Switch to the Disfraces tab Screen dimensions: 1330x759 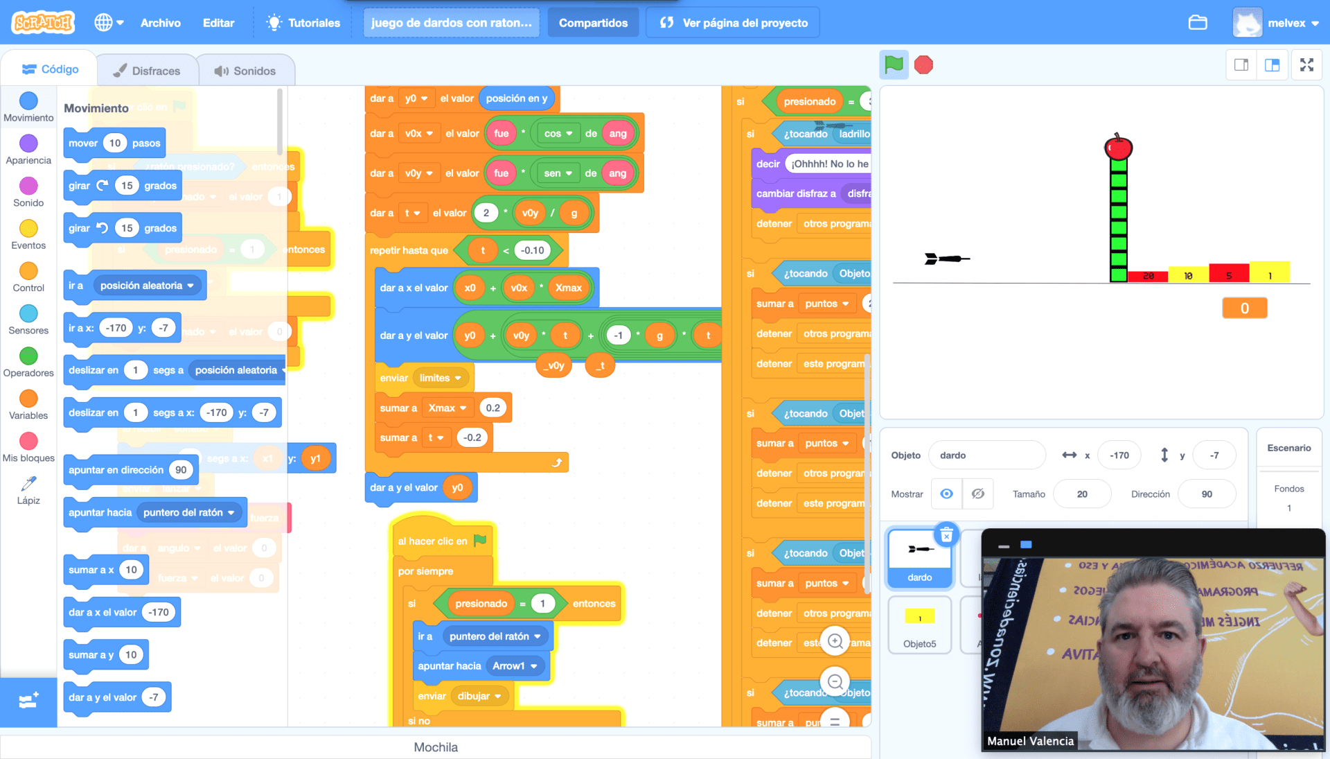(147, 71)
